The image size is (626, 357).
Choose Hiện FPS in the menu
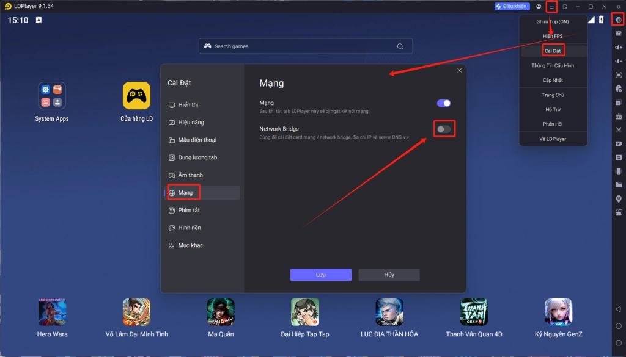[x=553, y=36]
